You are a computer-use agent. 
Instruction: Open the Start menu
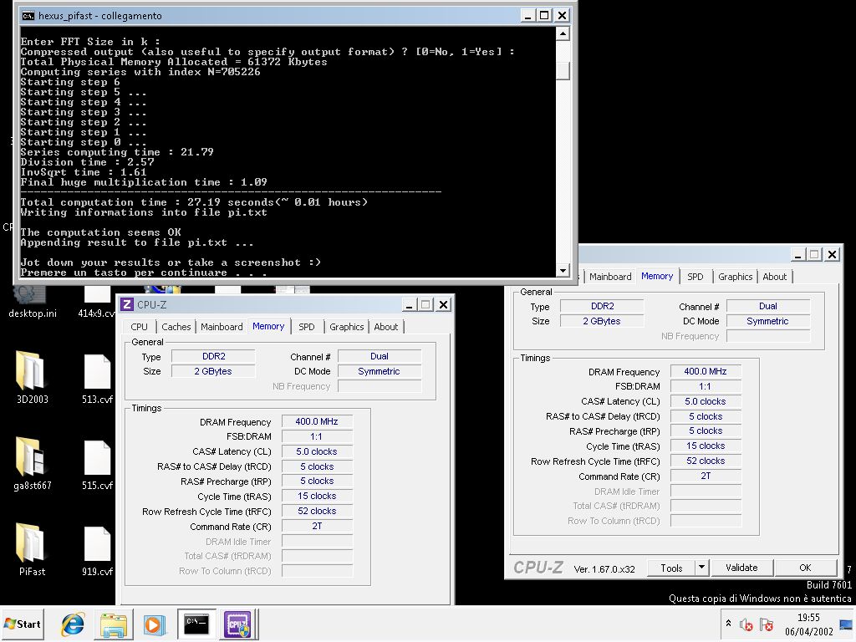pos(23,624)
